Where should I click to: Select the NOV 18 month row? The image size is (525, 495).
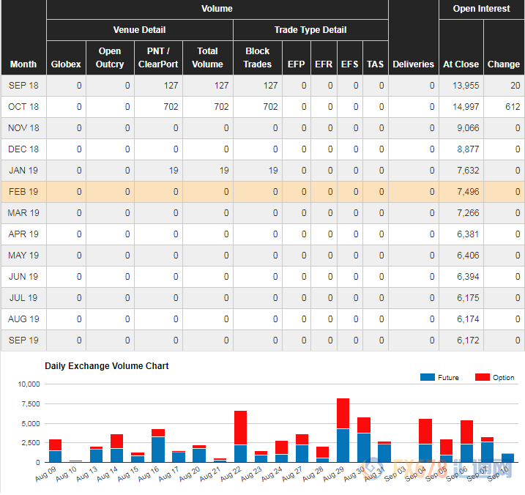point(262,128)
